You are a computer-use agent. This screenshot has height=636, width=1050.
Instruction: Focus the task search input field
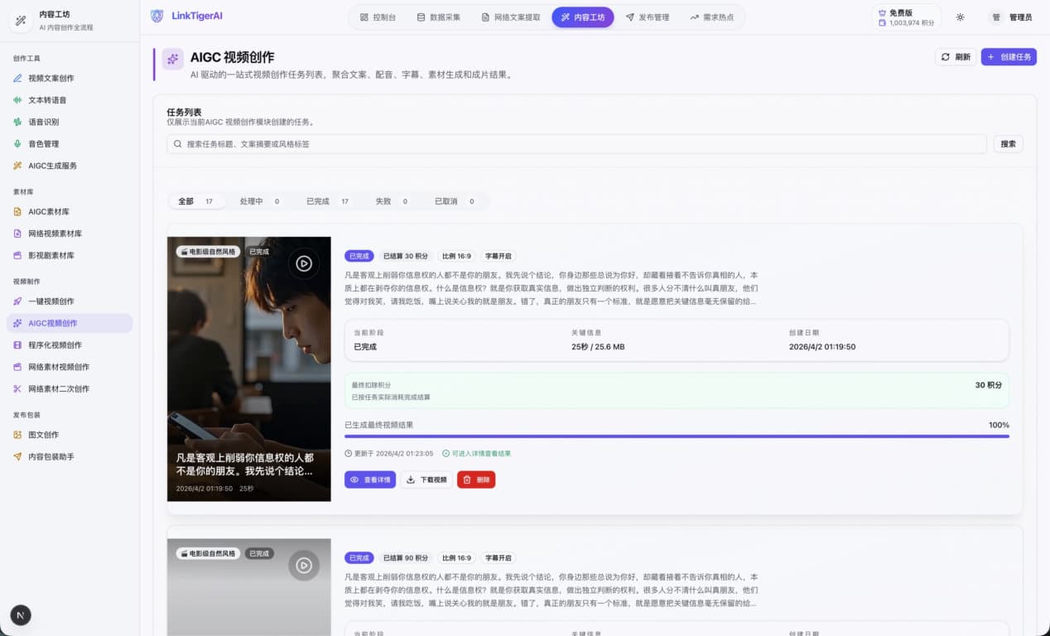(x=576, y=144)
